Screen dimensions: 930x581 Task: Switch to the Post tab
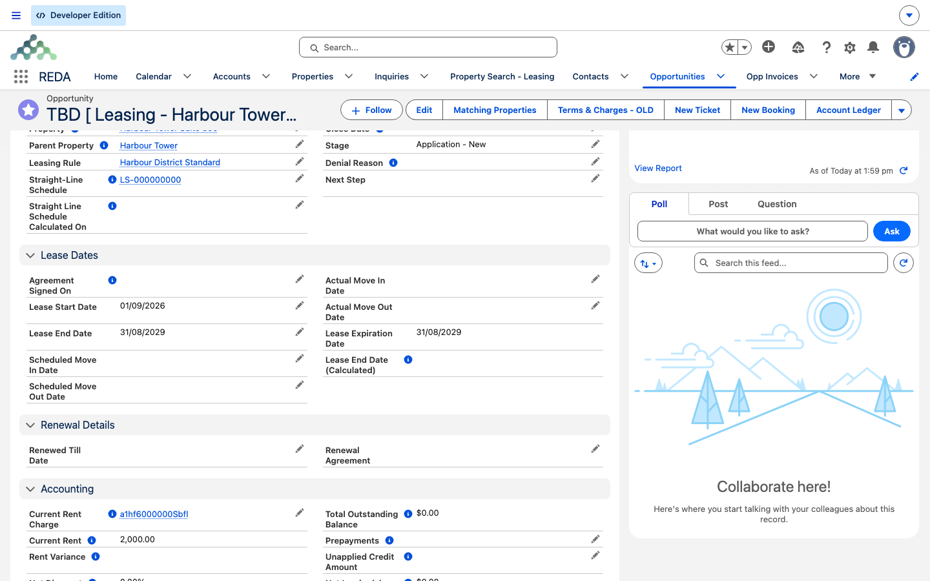click(x=718, y=204)
